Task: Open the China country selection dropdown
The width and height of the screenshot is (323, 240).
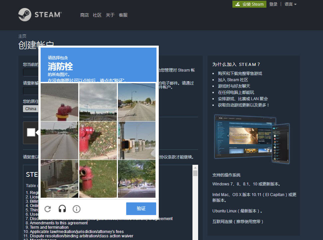Action: tap(31, 109)
